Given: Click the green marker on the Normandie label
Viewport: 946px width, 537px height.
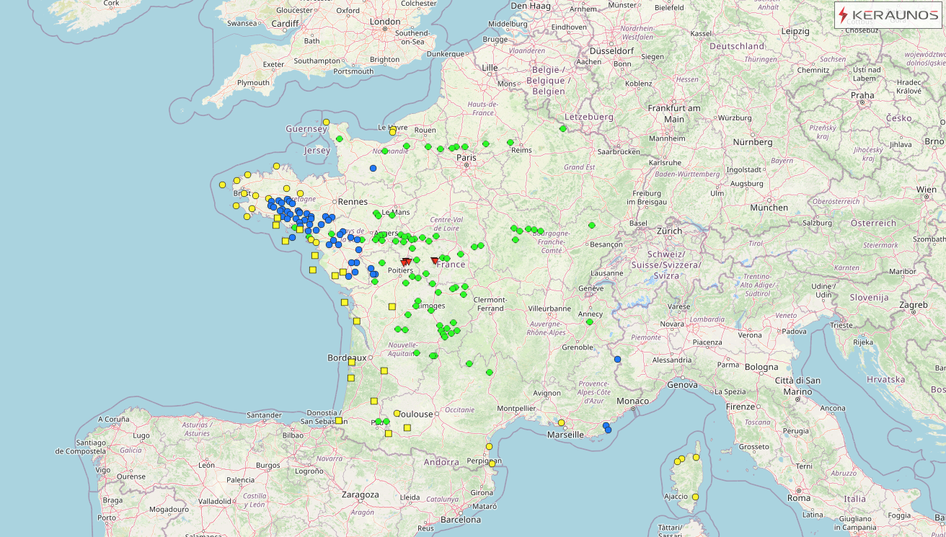Looking at the screenshot, I should click(x=384, y=151).
